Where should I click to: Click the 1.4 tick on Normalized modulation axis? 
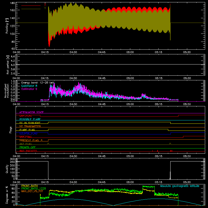(x=13, y=81)
